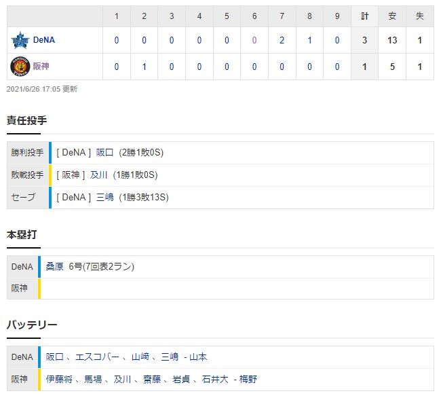This screenshot has height=400, width=441.
Task: Select 馬場 in 阪神 battery list
Action: coord(93,379)
